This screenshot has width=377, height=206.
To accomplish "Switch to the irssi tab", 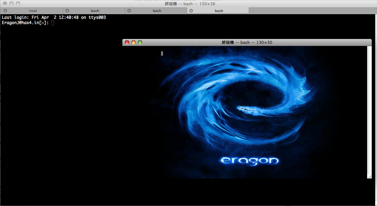I will tap(33, 11).
